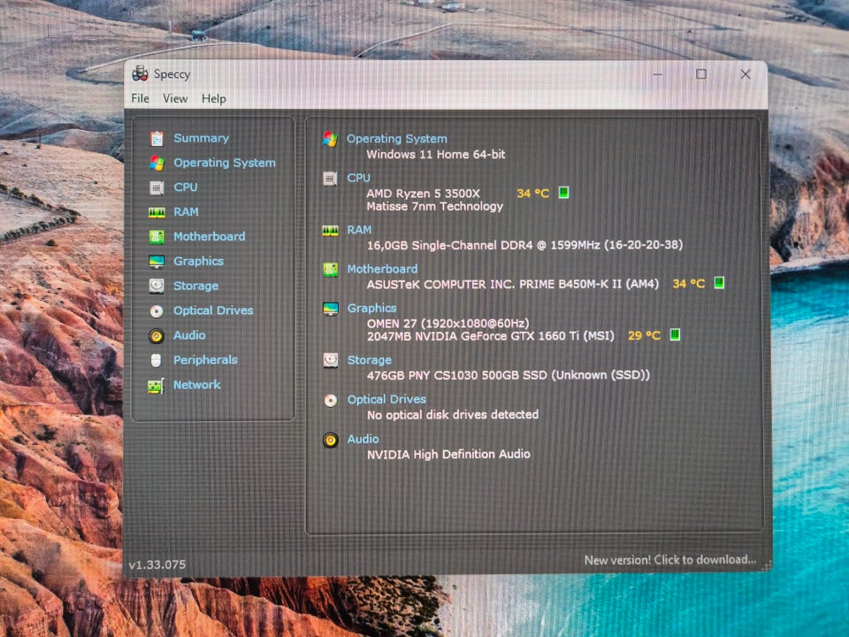Click the CPU temperature value 34 °C
This screenshot has width=849, height=637.
click(533, 194)
